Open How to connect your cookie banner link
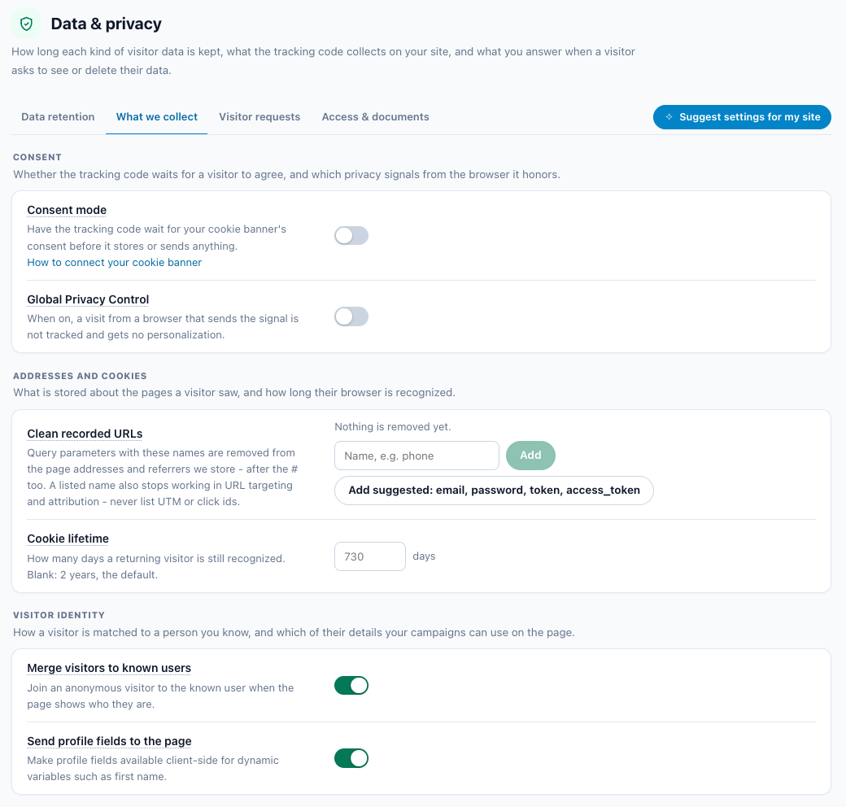This screenshot has height=807, width=846. click(115, 263)
